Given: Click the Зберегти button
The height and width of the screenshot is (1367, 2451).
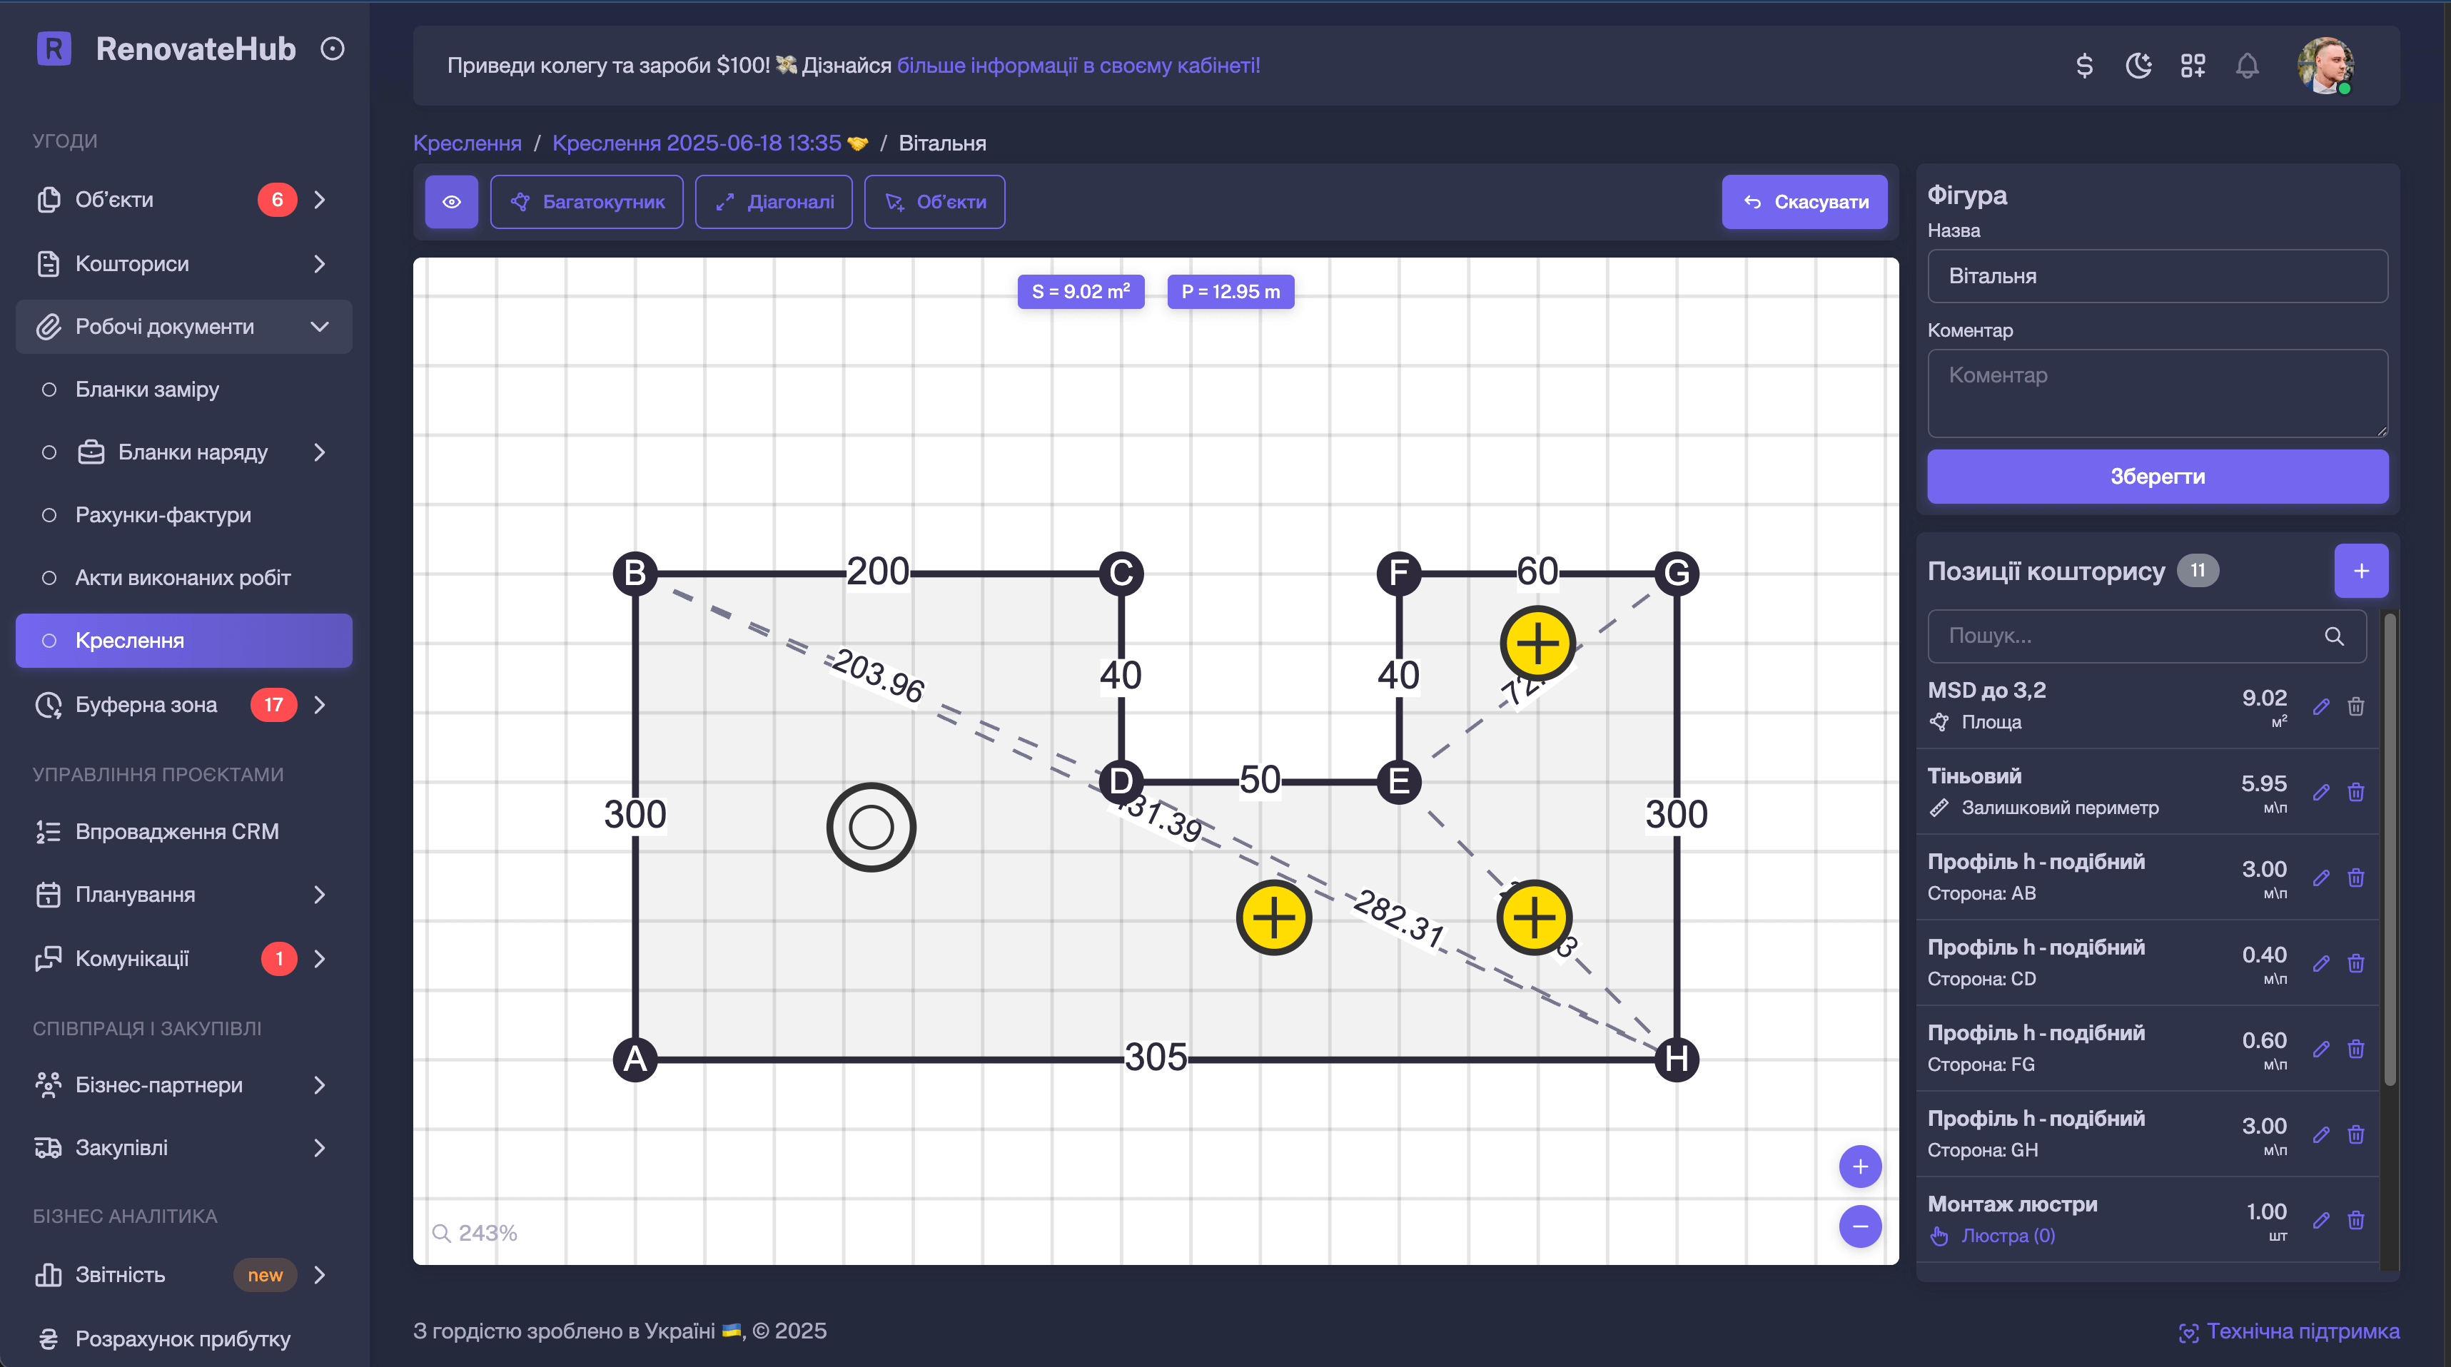Looking at the screenshot, I should click(2157, 477).
